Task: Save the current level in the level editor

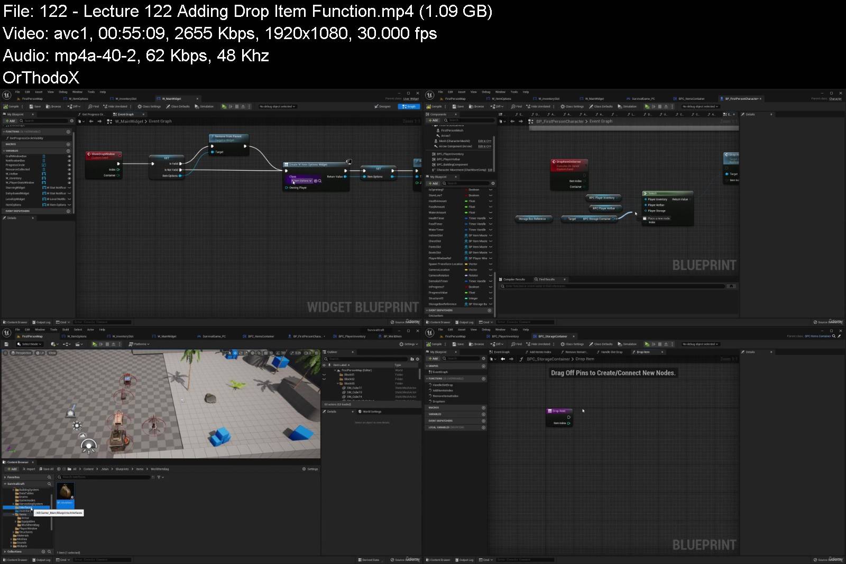Action: pyautogui.click(x=6, y=344)
